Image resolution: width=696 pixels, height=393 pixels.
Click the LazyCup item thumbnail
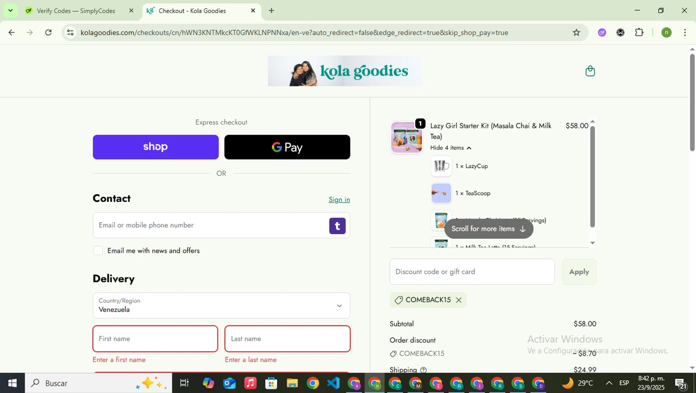tap(441, 166)
